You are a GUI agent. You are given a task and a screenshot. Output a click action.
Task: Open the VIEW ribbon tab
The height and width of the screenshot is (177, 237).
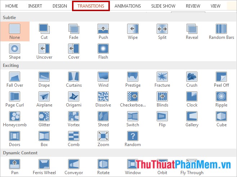(215, 6)
